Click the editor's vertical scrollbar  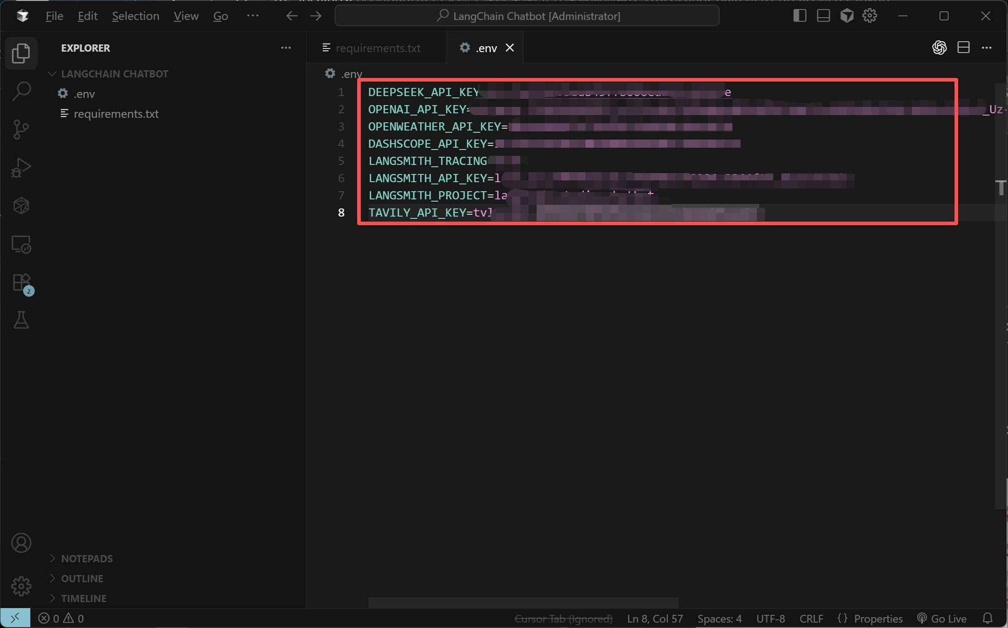click(1001, 296)
